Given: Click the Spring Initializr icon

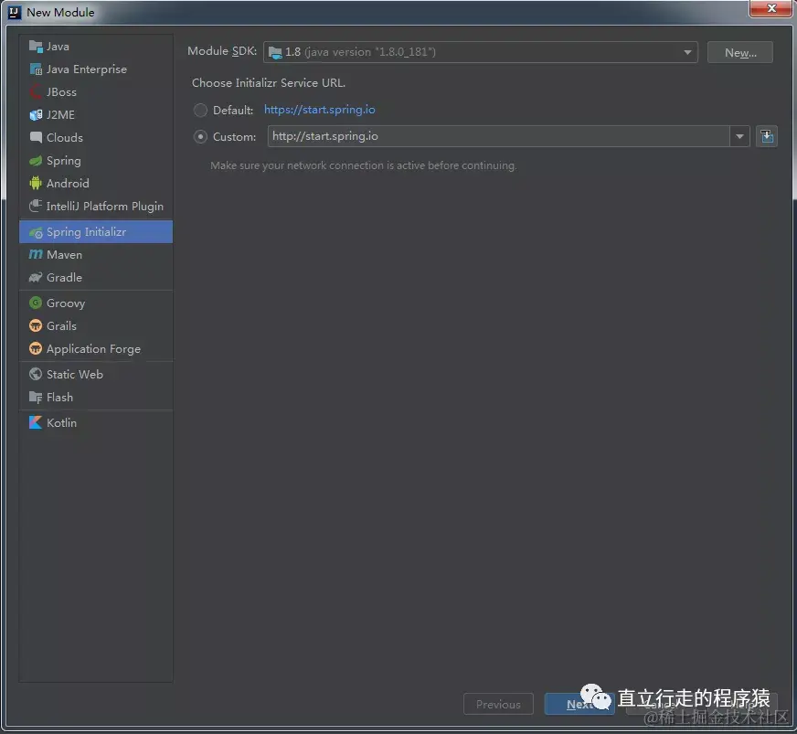Looking at the screenshot, I should click(36, 232).
